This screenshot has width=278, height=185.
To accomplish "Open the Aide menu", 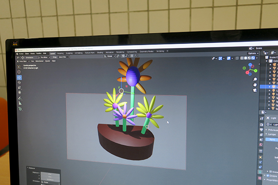I will tap(44, 53).
